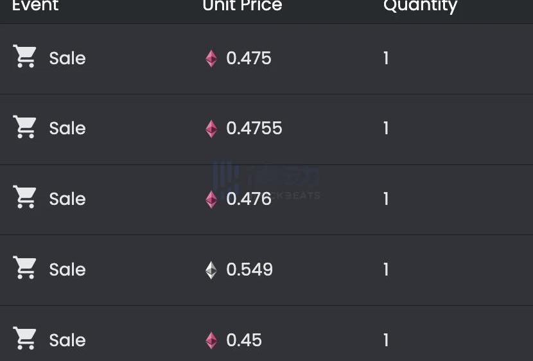
Task: Click the cart icon beside the 0.45 sale
Action: coord(24,339)
